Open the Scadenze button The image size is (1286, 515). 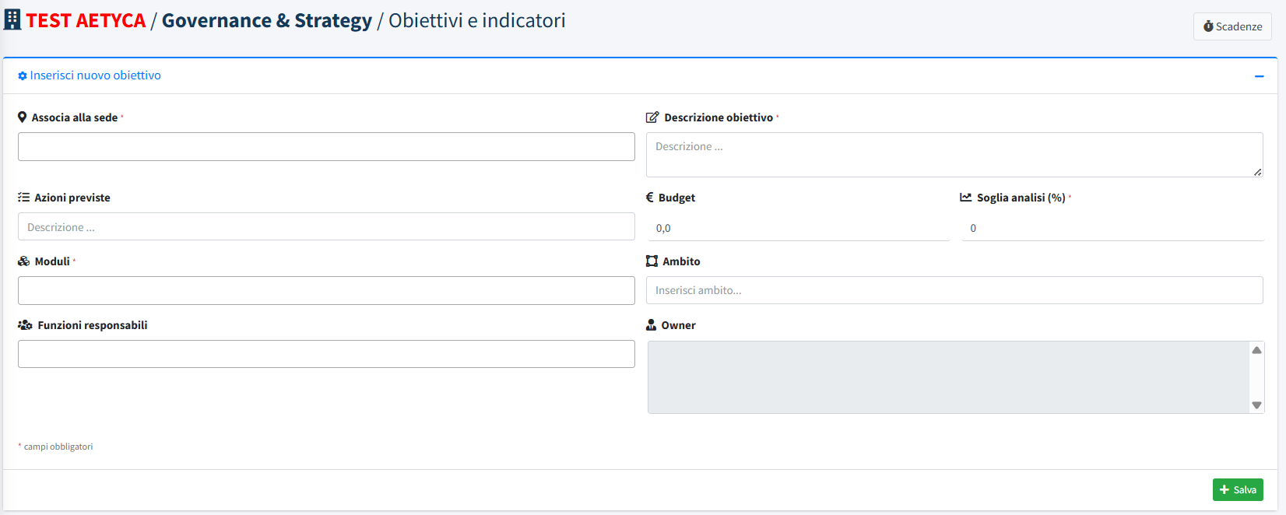1232,26
